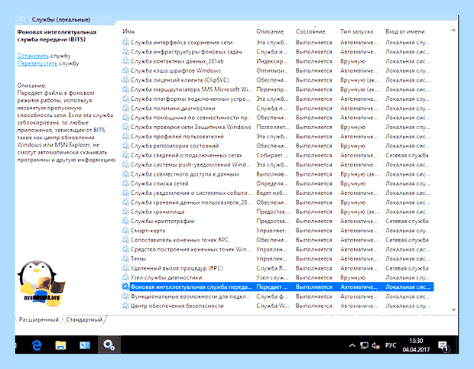Click gear icon of Сопоставитель конечных точек RPC
The image size is (474, 369).
coord(125,240)
